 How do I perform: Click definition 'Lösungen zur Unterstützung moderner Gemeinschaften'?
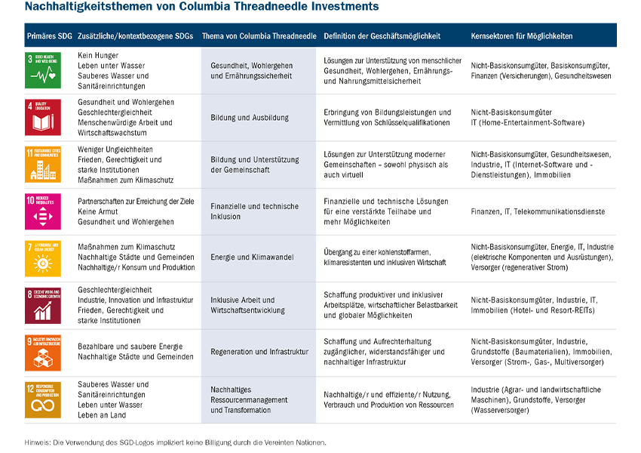(386, 165)
